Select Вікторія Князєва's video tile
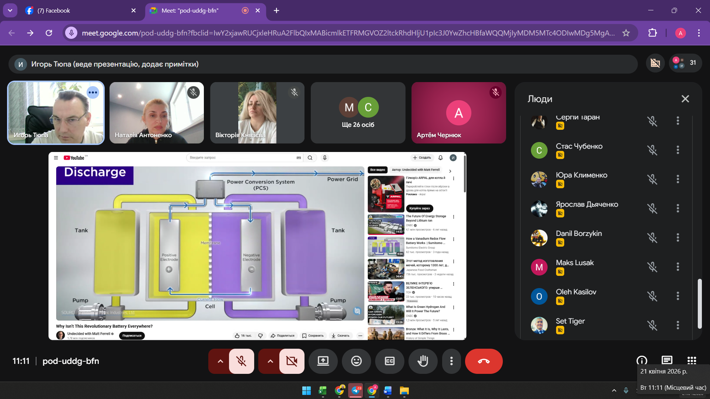This screenshot has width=710, height=399. [x=257, y=113]
